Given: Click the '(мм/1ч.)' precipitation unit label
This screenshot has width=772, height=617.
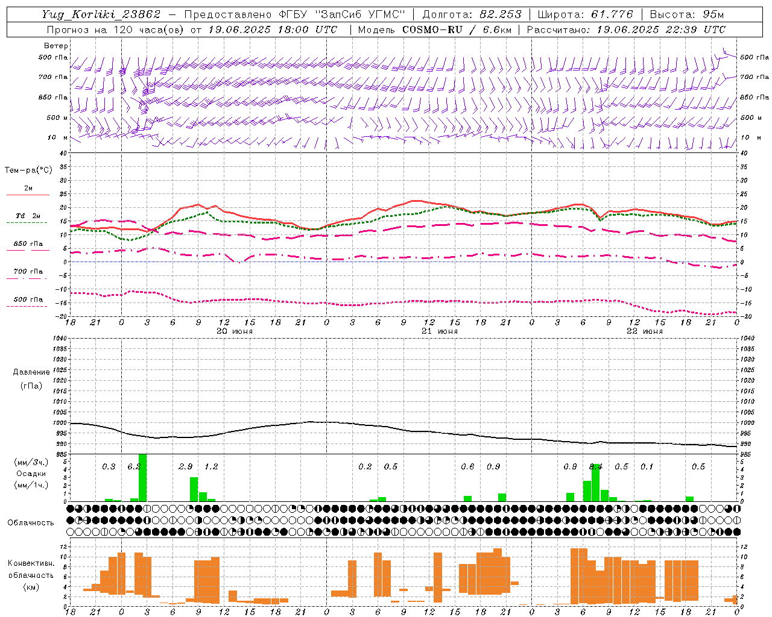Looking at the screenshot, I should click(31, 485).
